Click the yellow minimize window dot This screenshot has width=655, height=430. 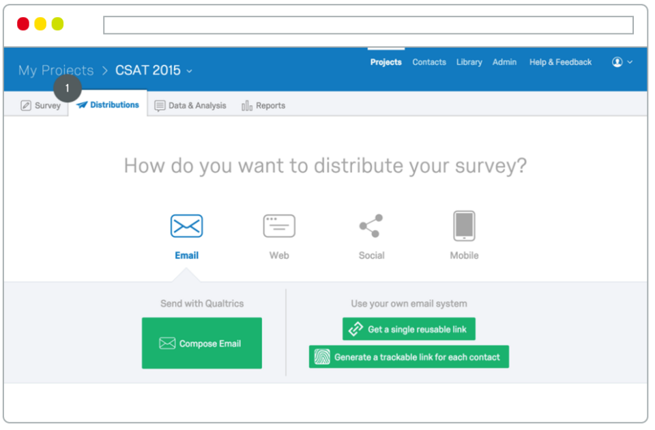(40, 24)
